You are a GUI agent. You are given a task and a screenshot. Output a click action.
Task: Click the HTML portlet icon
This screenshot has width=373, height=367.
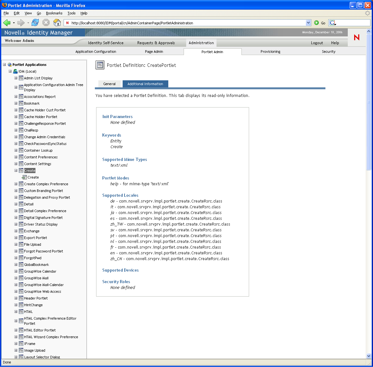point(21,311)
